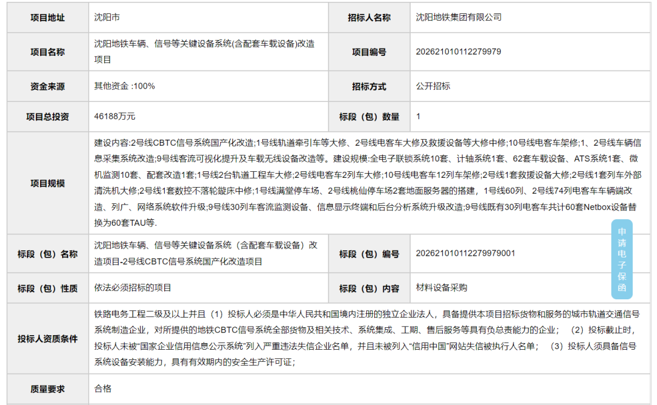Click 沈阳地铁集团有限公司 tenderer name
Viewport: 657px width, 405px height.
pos(459,17)
